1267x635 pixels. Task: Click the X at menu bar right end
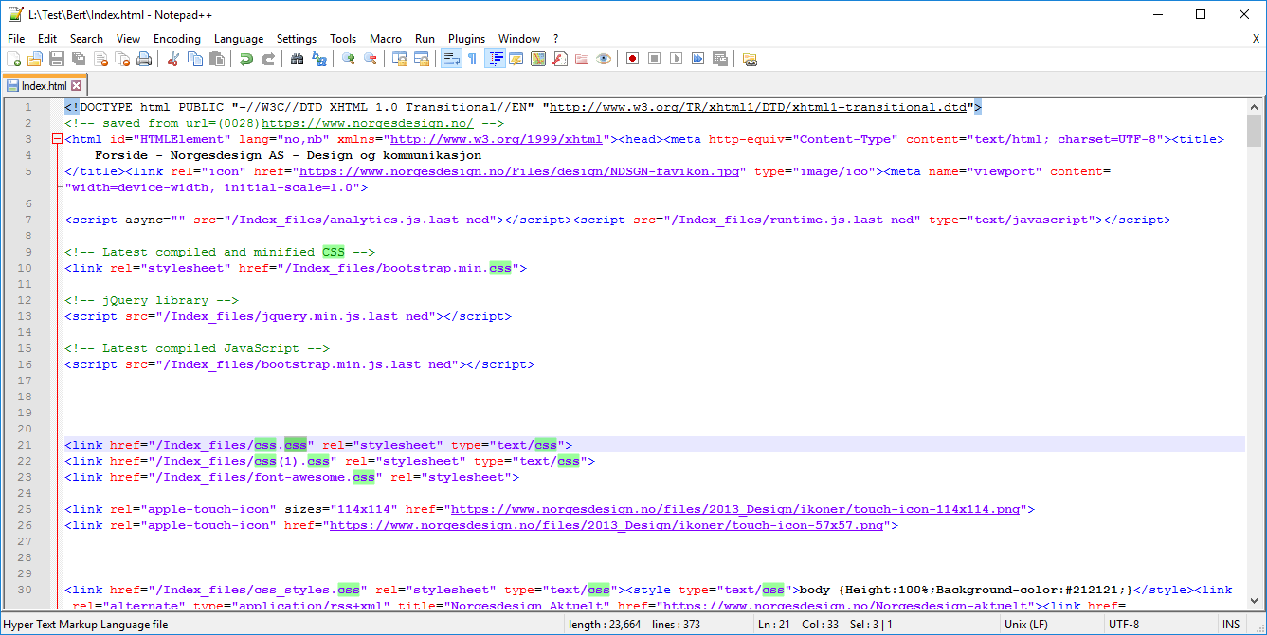[x=1256, y=39]
